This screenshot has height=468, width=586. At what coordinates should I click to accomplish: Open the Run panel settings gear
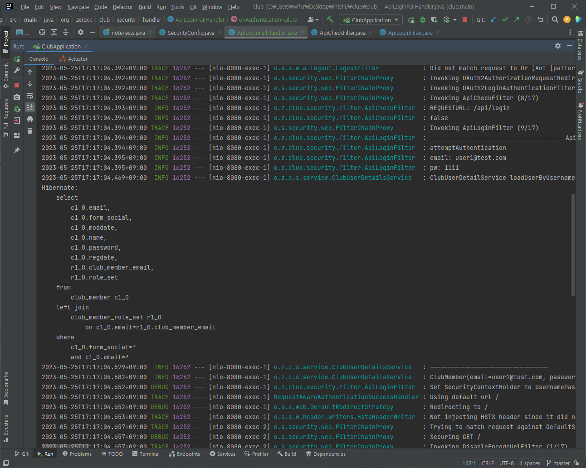[x=558, y=46]
